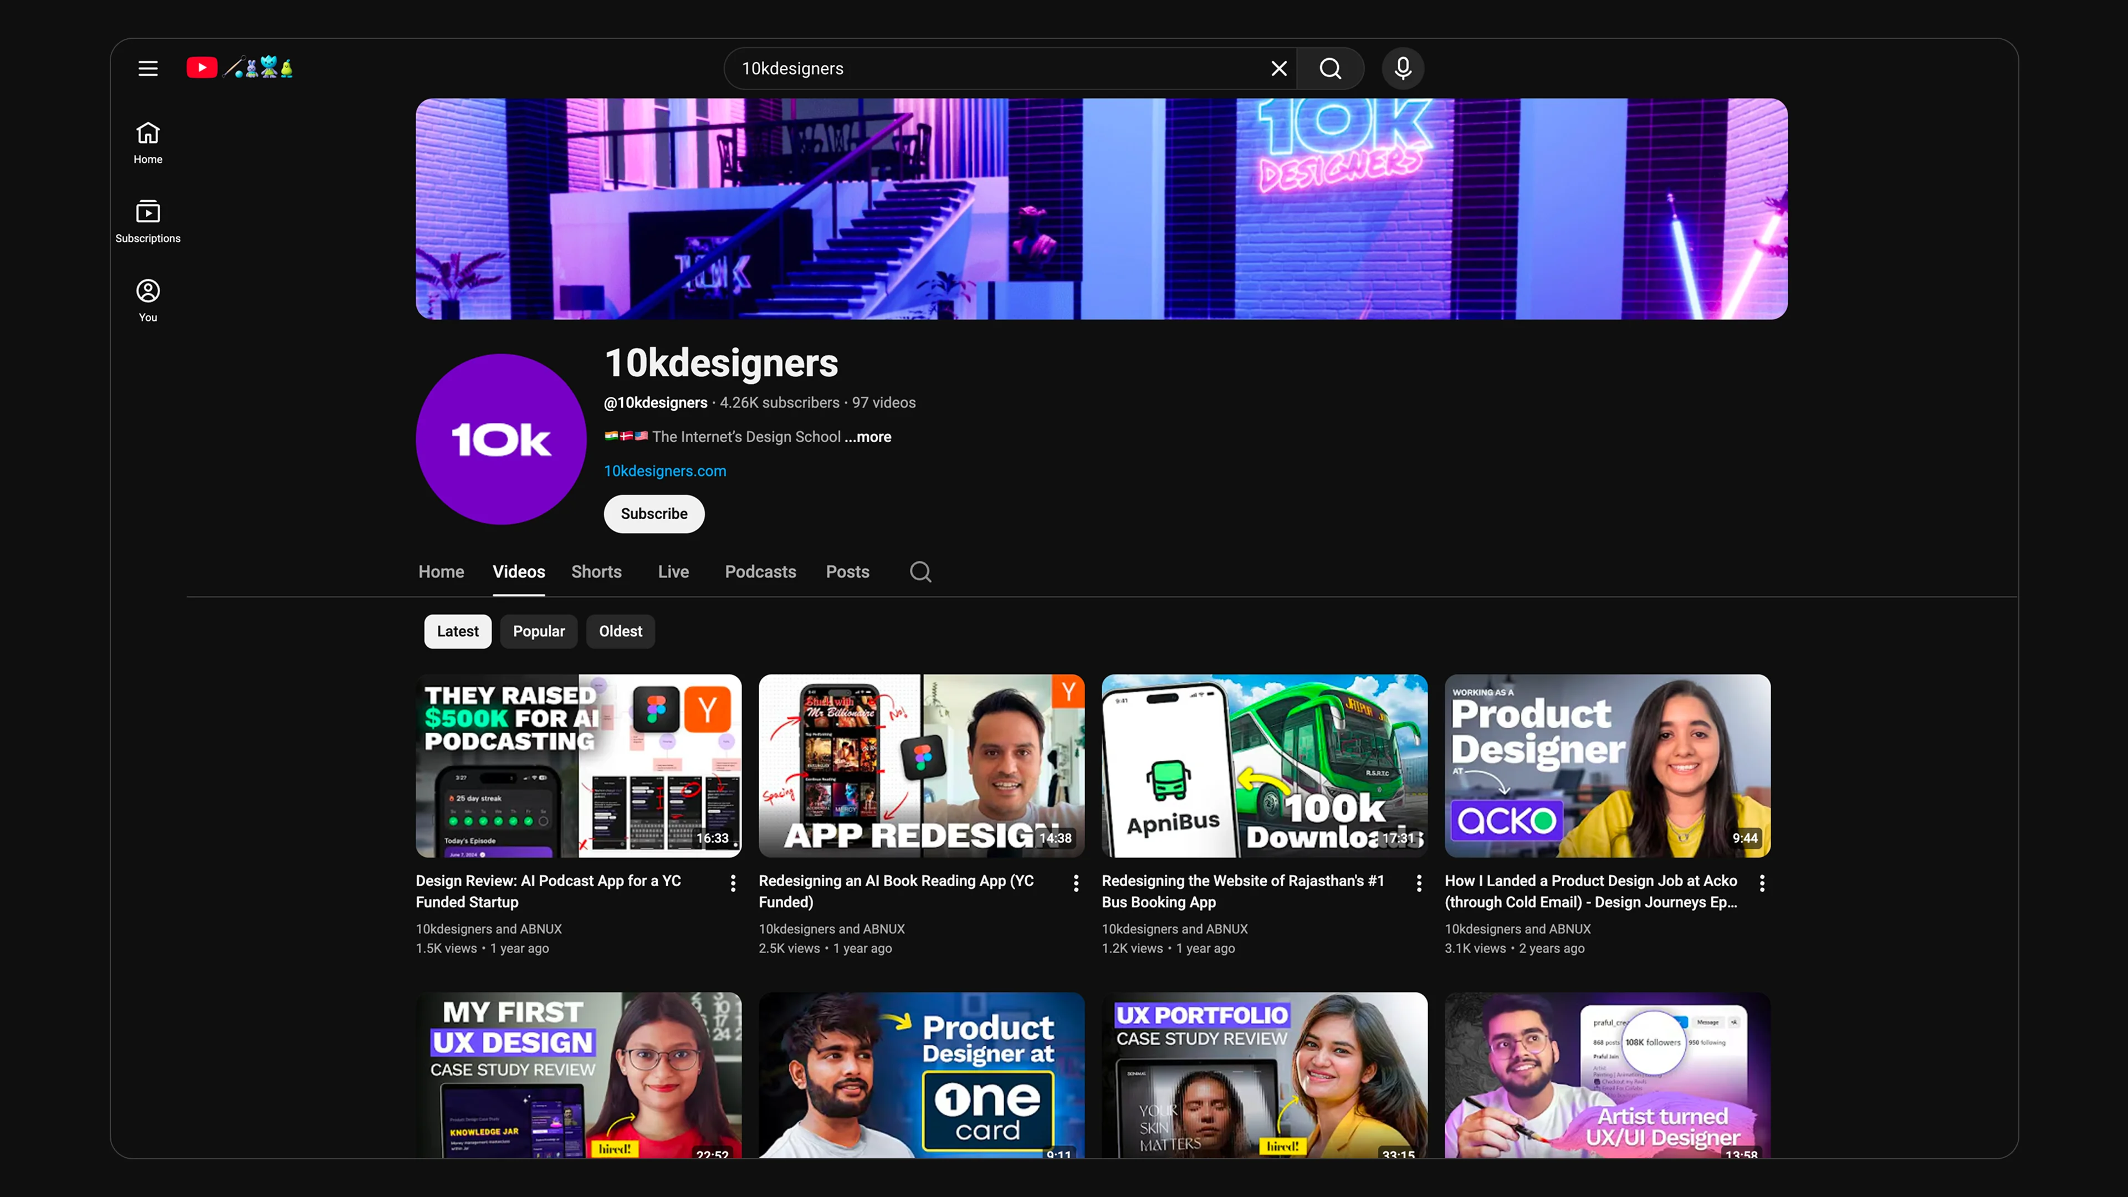Image resolution: width=2128 pixels, height=1197 pixels.
Task: Open the 10kdesigners.com link
Action: (665, 471)
